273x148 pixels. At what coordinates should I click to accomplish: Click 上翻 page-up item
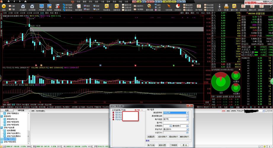tap(12, 6)
